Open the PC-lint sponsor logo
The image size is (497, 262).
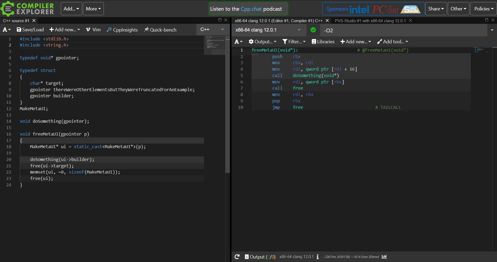[x=385, y=9]
